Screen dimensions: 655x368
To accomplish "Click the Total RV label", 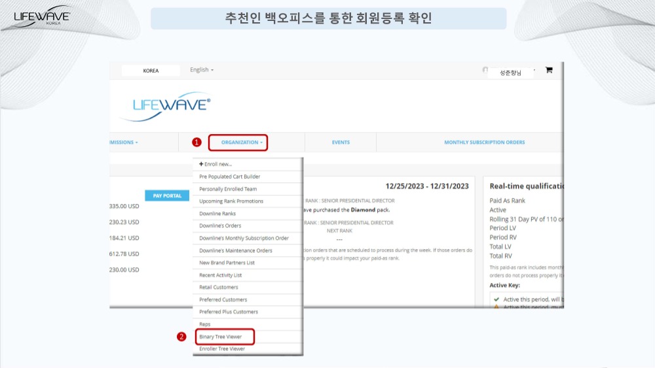I will (x=500, y=256).
